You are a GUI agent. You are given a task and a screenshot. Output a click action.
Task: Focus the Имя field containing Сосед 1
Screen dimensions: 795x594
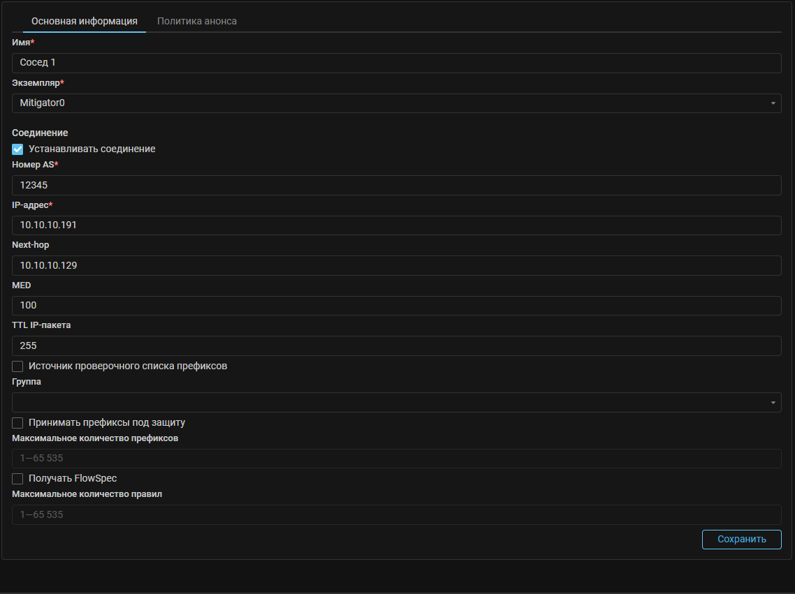point(396,63)
